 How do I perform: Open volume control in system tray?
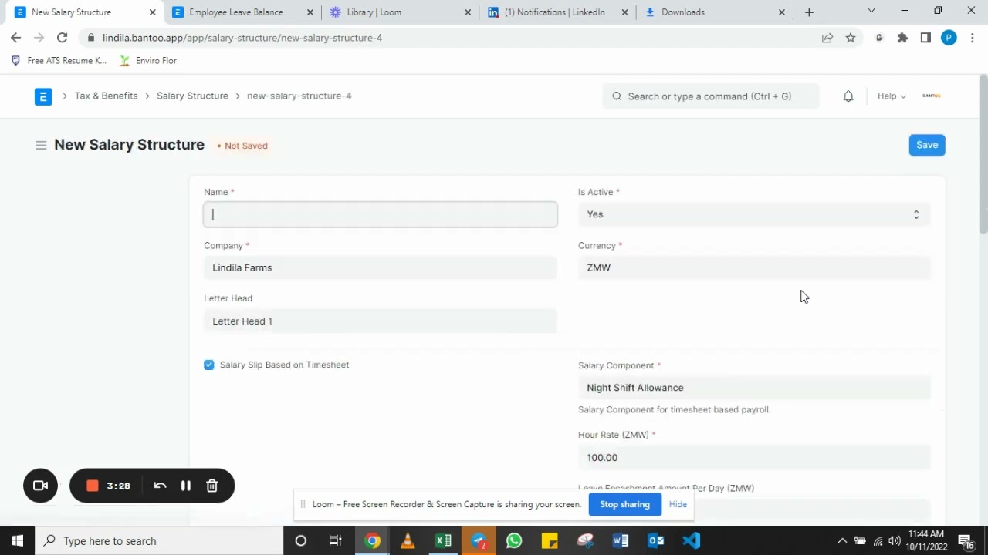pos(895,541)
